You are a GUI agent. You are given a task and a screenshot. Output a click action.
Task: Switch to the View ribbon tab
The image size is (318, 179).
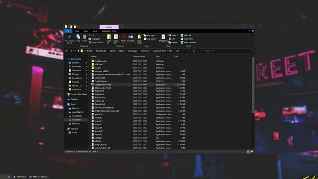[95, 31]
